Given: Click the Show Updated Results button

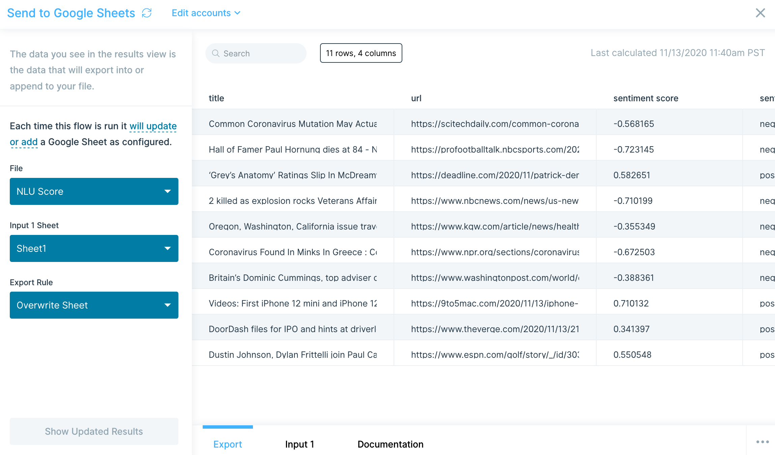Looking at the screenshot, I should click(94, 431).
